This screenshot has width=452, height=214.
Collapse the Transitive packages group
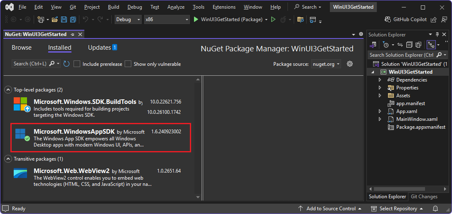(x=8, y=159)
